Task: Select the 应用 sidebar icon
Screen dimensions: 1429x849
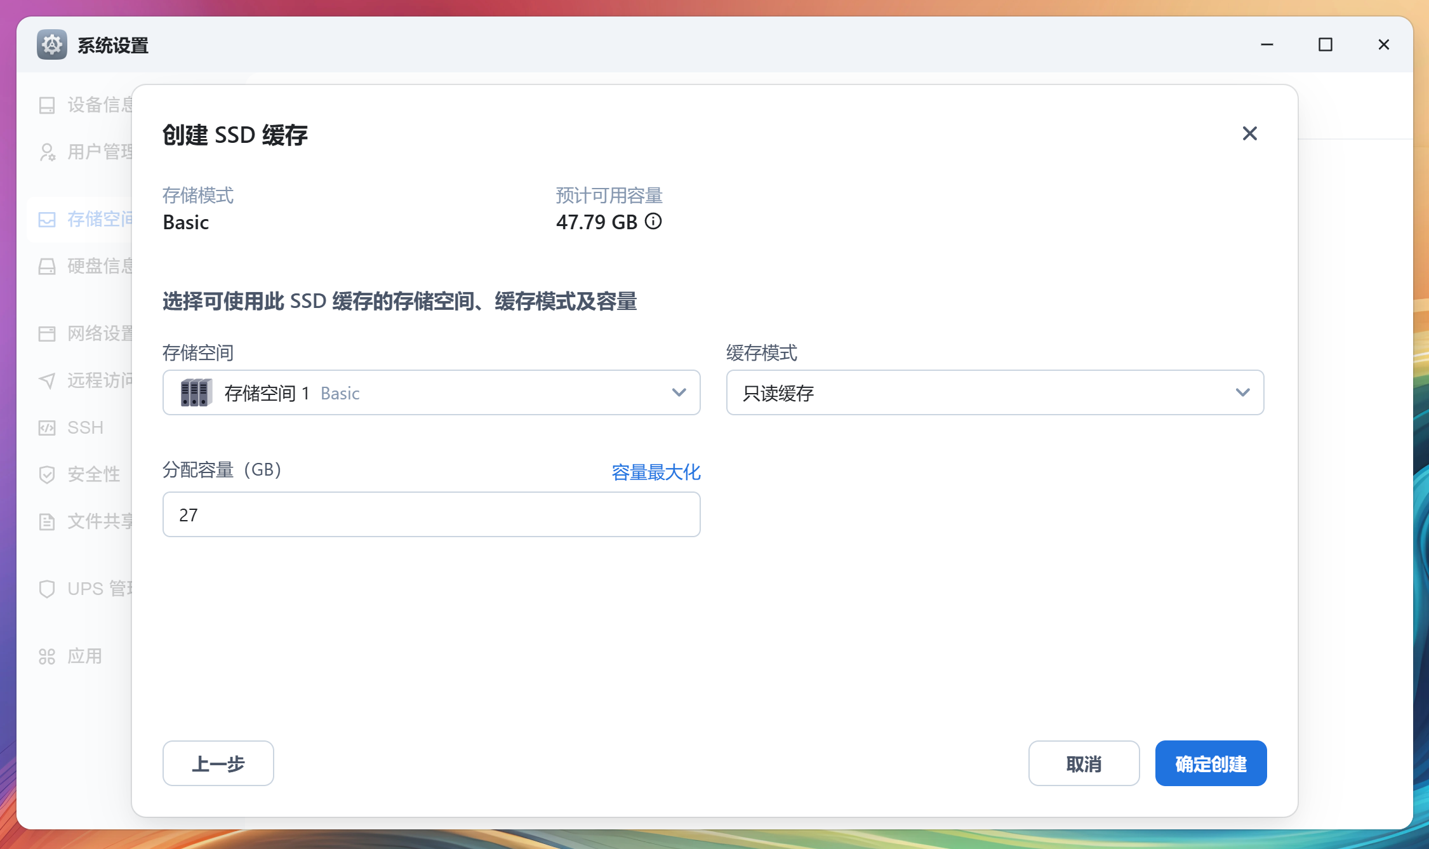Action: pyautogui.click(x=48, y=657)
